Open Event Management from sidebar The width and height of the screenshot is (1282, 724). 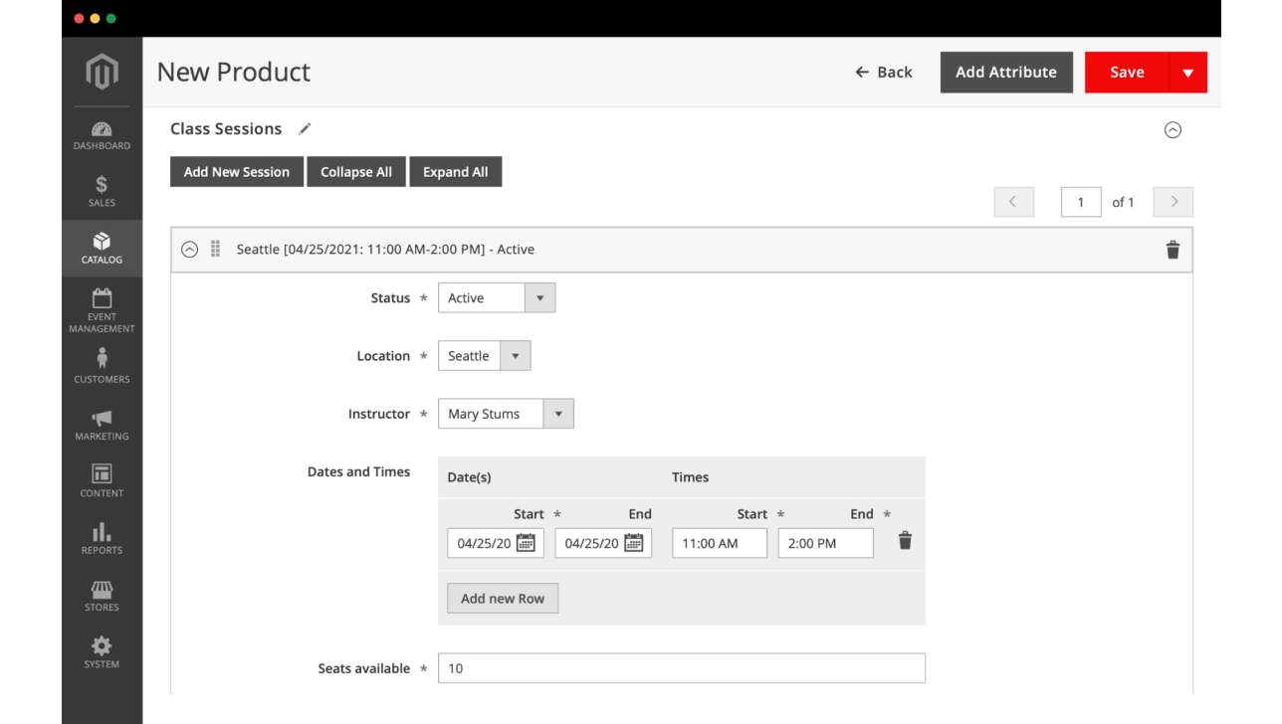(101, 308)
